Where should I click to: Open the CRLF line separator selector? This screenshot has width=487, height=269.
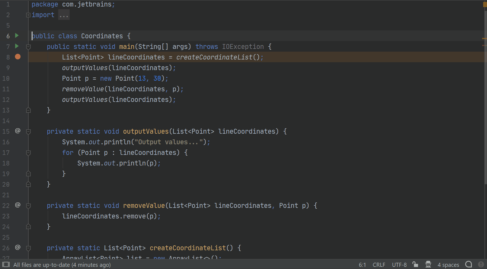coord(378,264)
